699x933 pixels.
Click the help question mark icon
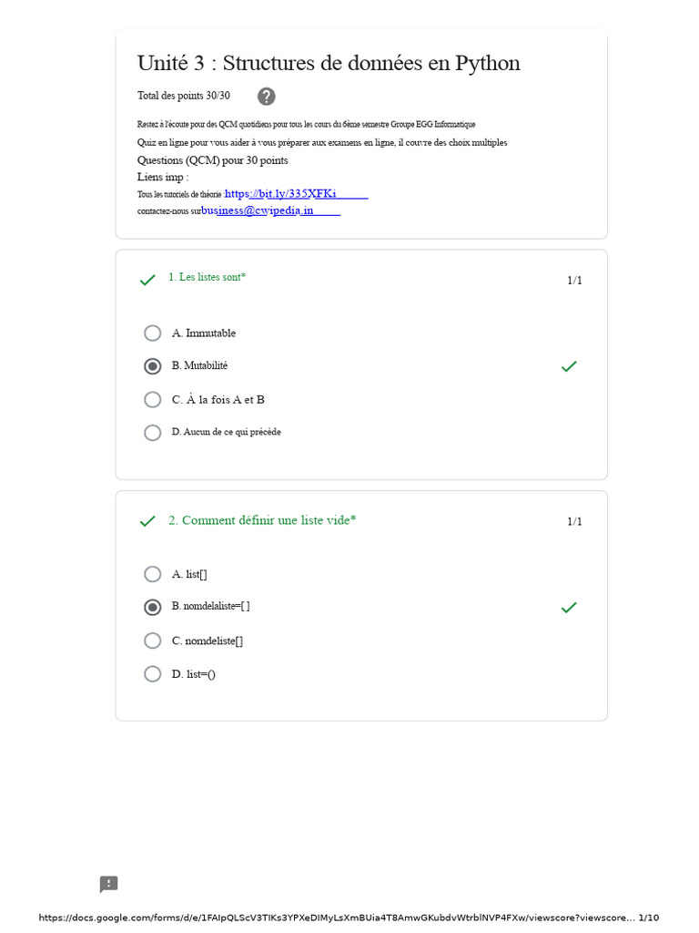(x=267, y=97)
